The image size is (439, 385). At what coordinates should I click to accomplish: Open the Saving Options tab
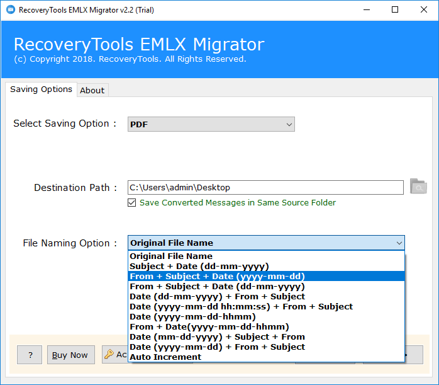41,89
